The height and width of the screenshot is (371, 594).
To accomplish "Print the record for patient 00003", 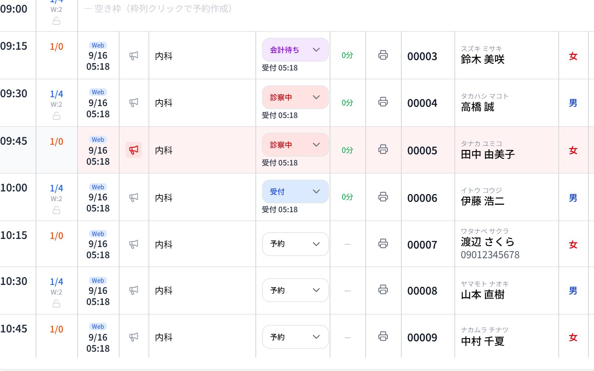I will point(383,55).
